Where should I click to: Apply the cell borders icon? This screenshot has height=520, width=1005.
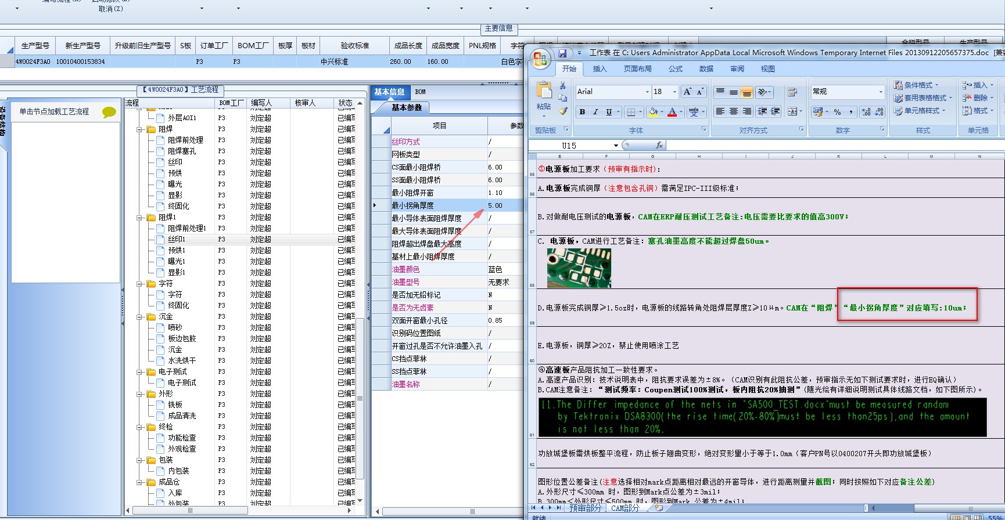click(630, 112)
